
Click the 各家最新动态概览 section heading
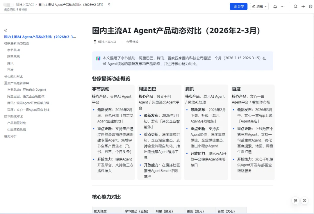click(x=111, y=79)
